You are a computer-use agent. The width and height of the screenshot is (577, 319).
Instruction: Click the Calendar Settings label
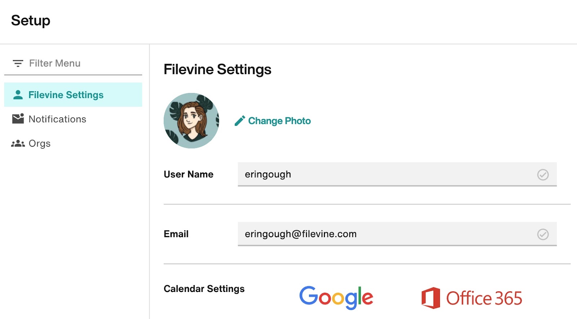204,289
